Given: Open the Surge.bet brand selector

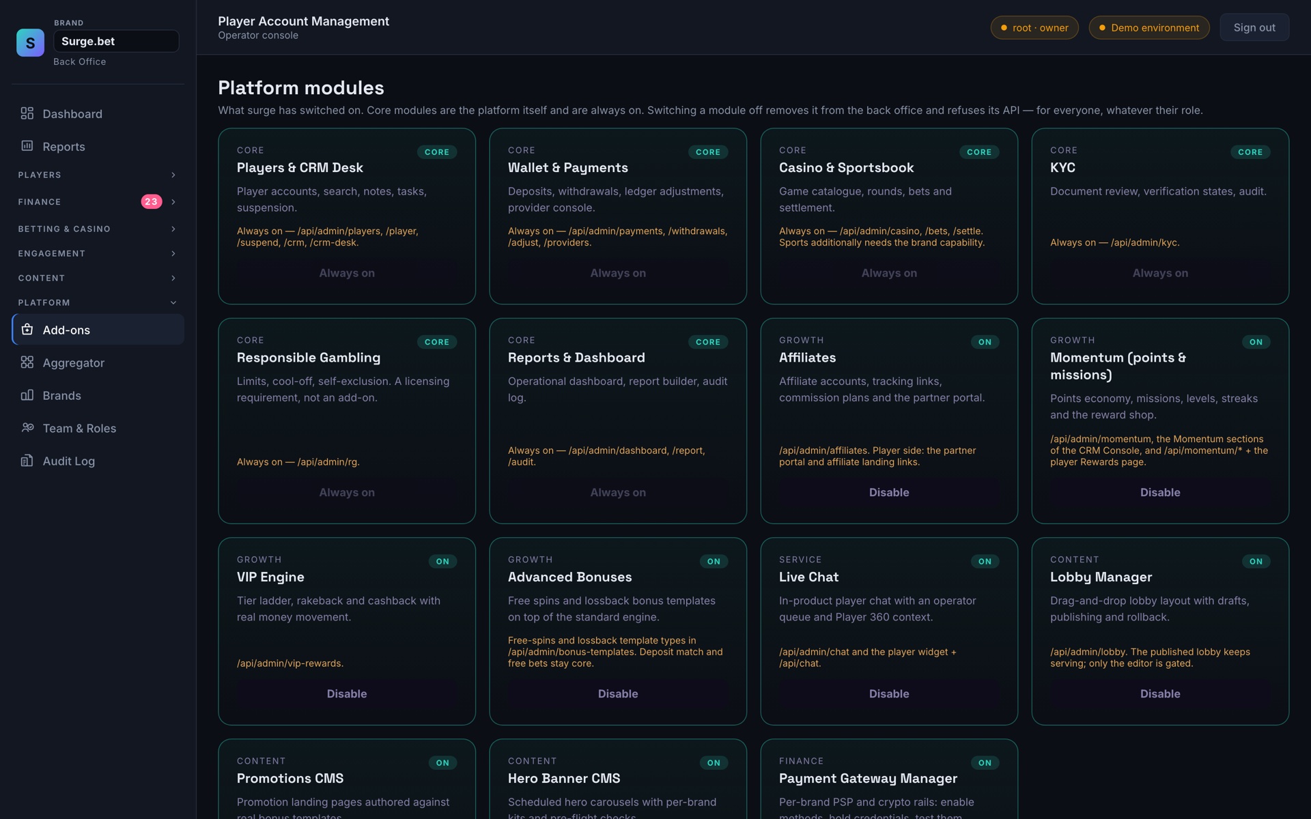Looking at the screenshot, I should [x=116, y=41].
